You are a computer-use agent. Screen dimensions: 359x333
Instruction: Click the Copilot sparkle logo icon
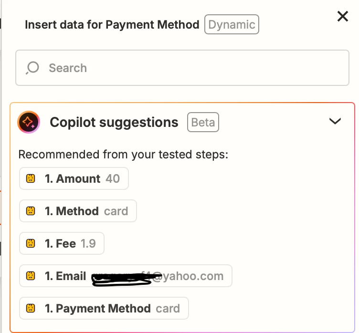tap(28, 123)
